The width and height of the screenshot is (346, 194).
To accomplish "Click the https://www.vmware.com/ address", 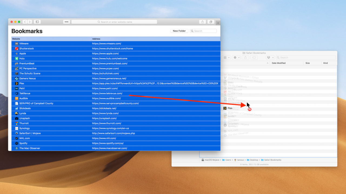I will (107, 44).
